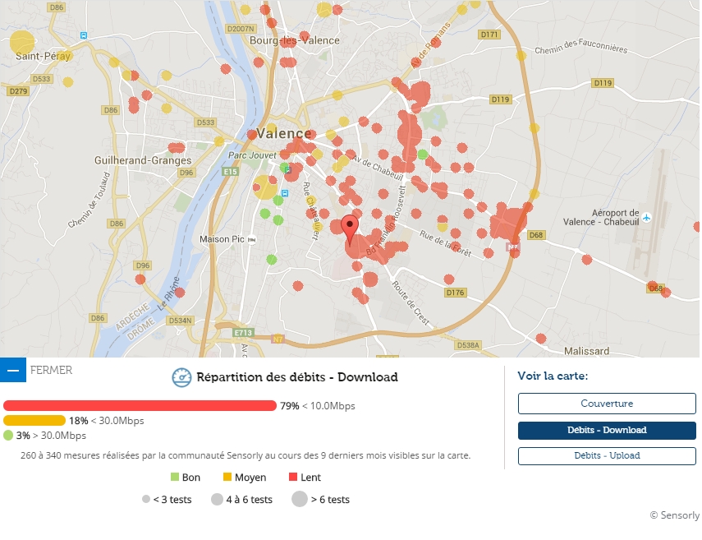702x540 pixels.
Task: Click the Valence city label
Action: (284, 133)
